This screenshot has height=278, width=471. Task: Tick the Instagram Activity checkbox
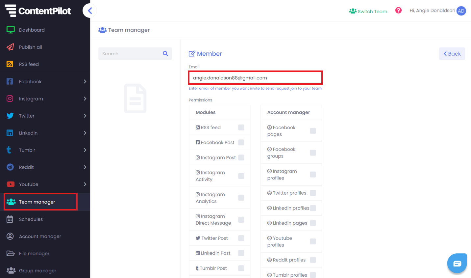[x=241, y=176]
